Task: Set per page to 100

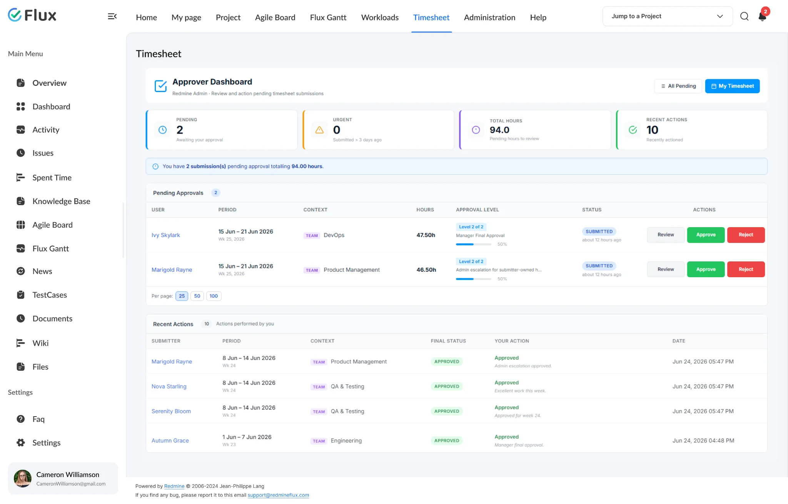Action: tap(214, 296)
